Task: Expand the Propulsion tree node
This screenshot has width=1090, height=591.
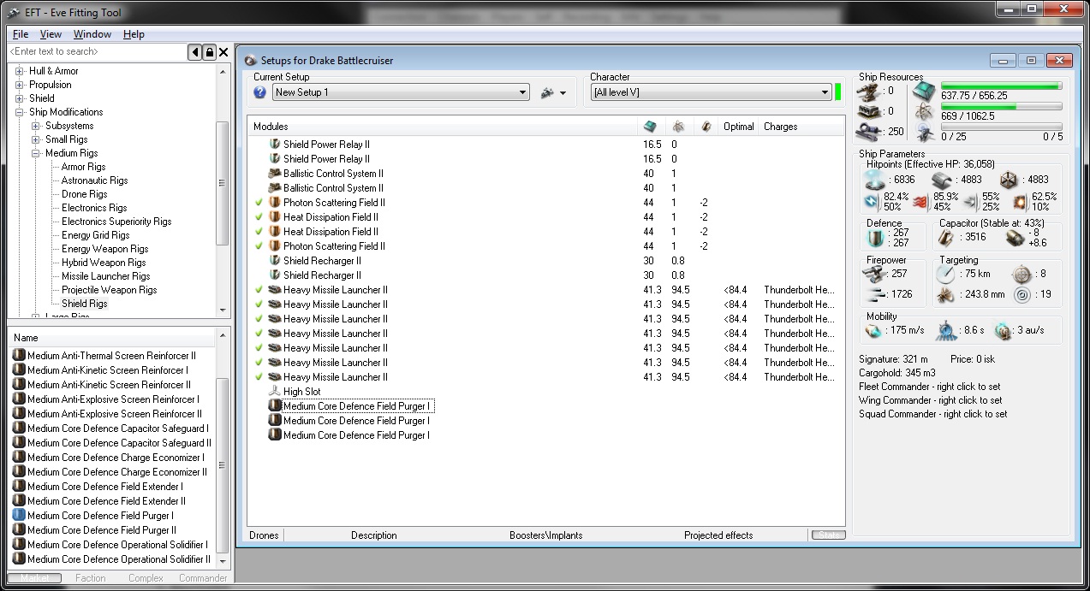Action: [x=20, y=85]
